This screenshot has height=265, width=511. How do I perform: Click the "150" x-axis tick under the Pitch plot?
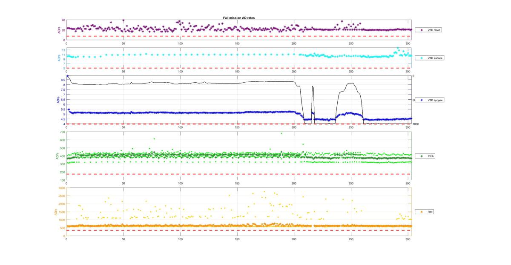pyautogui.click(x=237, y=183)
